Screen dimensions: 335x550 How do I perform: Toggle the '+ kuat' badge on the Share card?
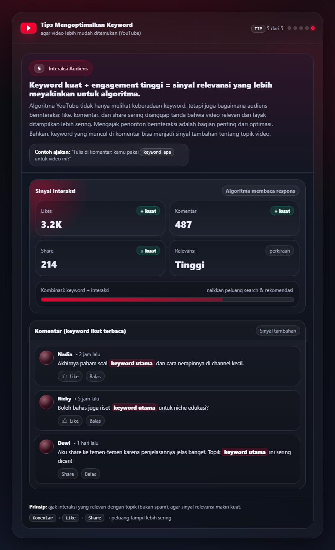tap(148, 250)
